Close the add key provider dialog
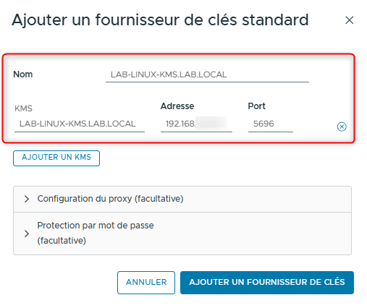 (349, 20)
